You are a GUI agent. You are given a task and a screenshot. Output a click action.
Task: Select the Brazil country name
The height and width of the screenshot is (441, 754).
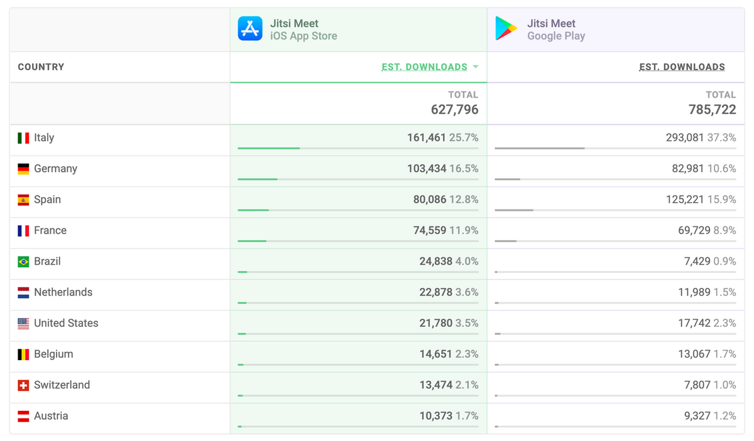pyautogui.click(x=48, y=261)
